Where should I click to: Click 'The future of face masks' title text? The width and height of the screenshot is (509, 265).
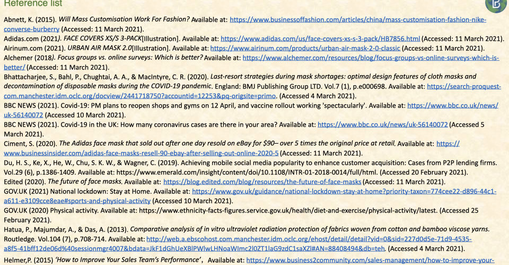[84, 182]
